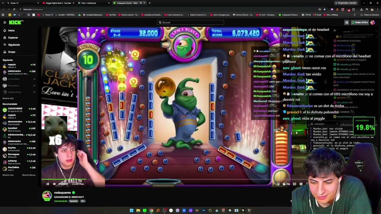Open the Kick logo home page
The width and height of the screenshot is (381, 214).
pyautogui.click(x=16, y=23)
